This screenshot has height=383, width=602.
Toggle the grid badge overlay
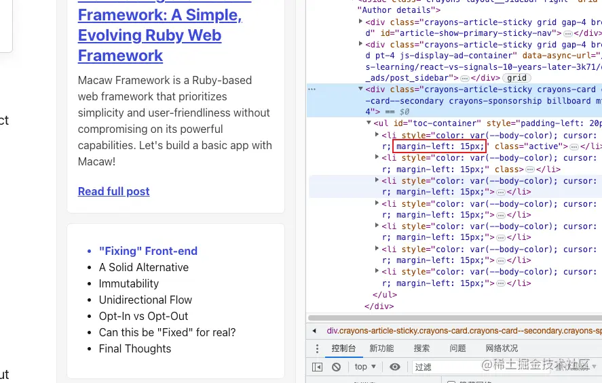pyautogui.click(x=516, y=78)
